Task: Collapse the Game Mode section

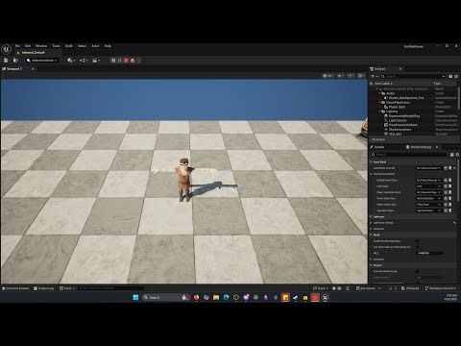Action: 371,161
